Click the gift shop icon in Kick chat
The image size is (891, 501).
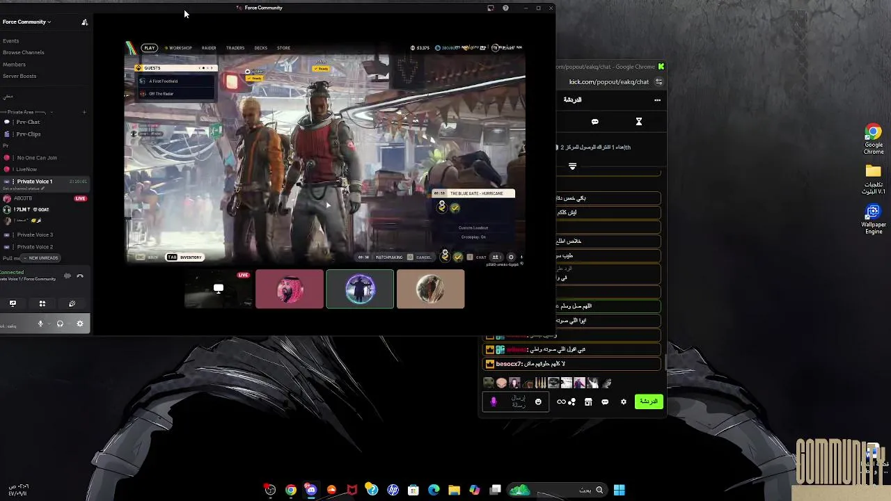tap(588, 401)
